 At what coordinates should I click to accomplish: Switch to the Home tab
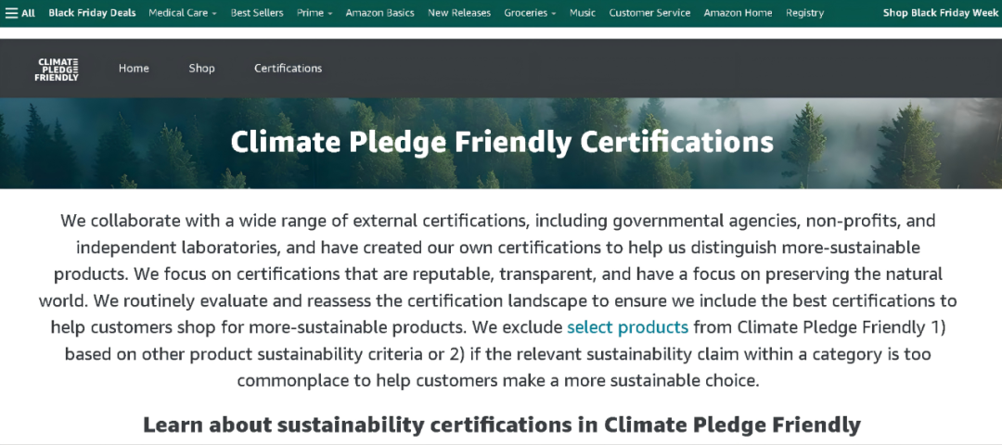[x=134, y=69]
